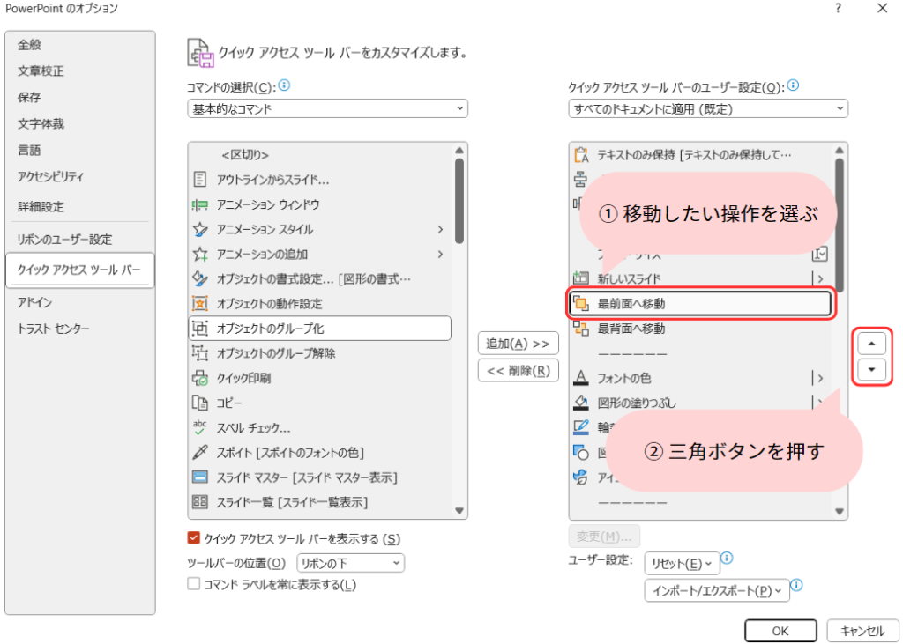Click the キャンセル button
Image resolution: width=903 pixels, height=644 pixels.
pos(862,631)
